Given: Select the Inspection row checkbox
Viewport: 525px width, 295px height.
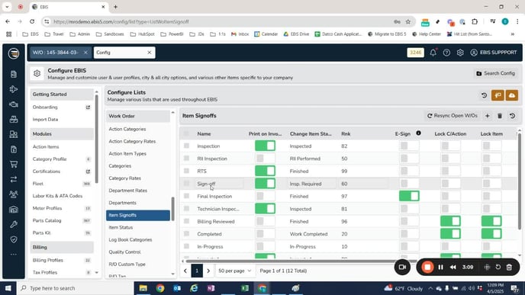Looking at the screenshot, I should 186,146.
